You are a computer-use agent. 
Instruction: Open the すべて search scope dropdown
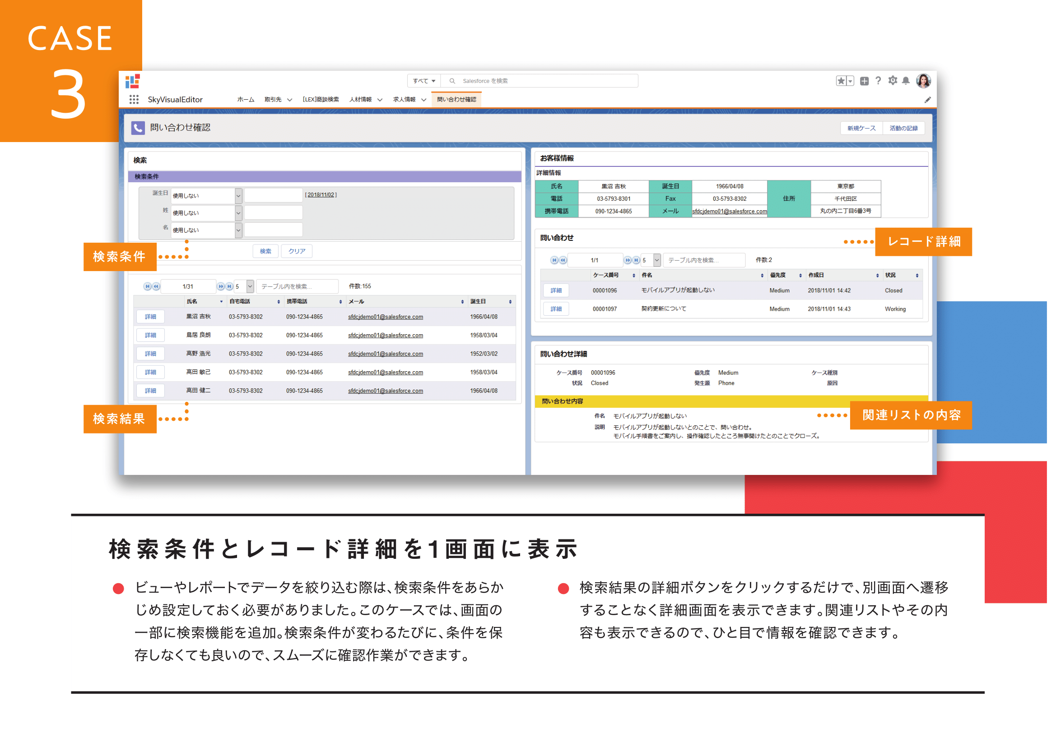423,81
